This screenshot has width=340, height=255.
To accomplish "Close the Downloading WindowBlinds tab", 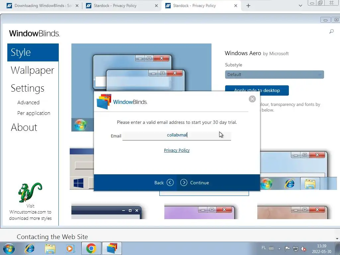I will [77, 6].
